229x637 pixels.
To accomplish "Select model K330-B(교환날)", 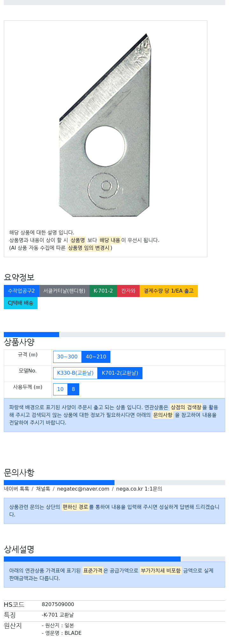I will (75, 373).
